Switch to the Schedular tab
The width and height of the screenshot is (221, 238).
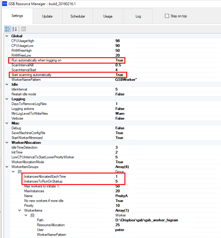[78, 16]
